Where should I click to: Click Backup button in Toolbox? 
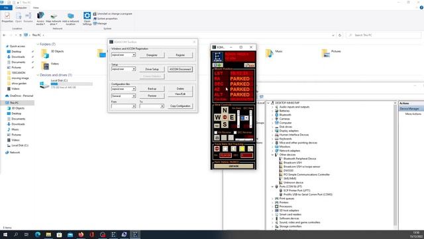152,89
